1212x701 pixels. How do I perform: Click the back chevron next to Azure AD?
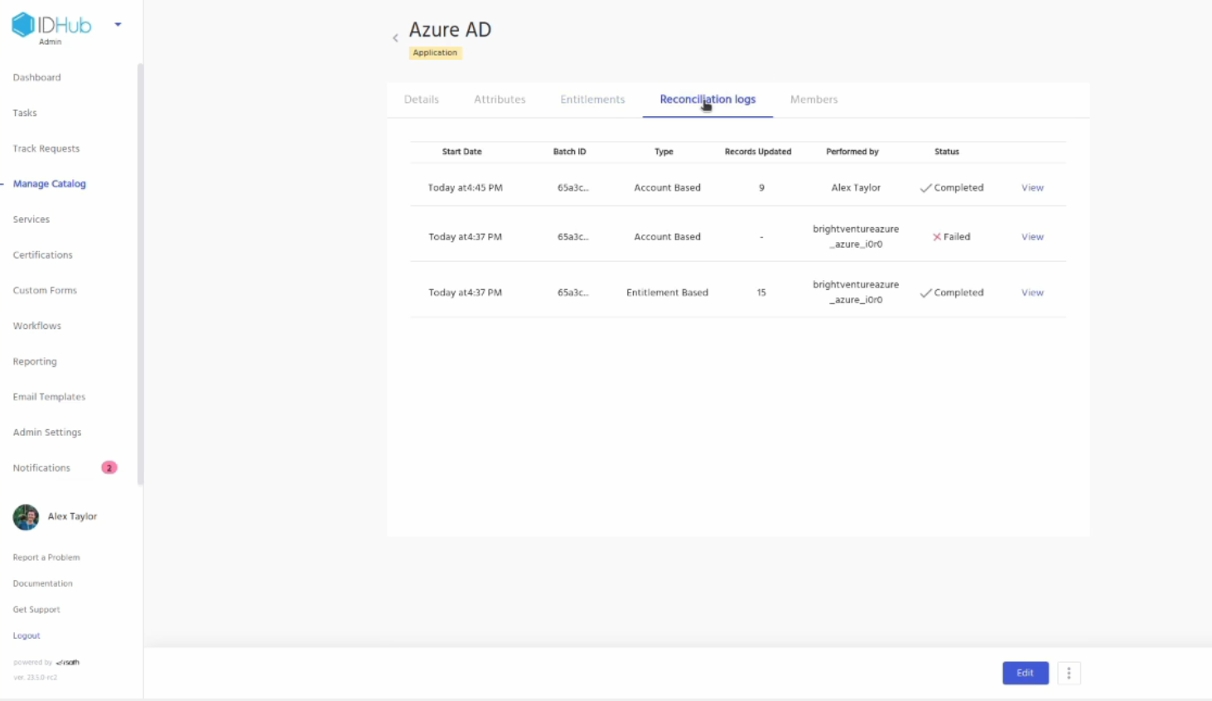tap(395, 38)
